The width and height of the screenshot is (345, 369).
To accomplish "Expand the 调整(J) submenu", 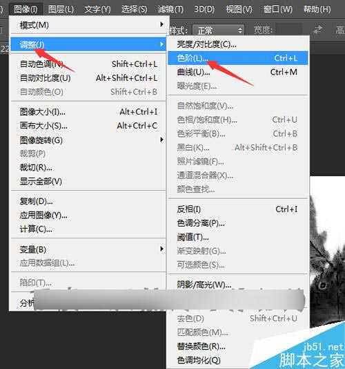I will [x=88, y=44].
